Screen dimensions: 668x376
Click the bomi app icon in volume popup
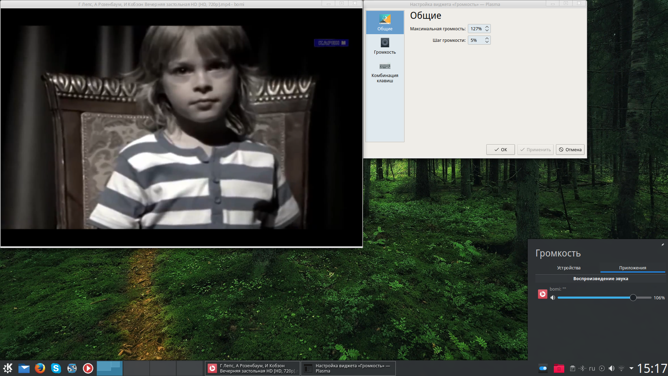coord(543,294)
